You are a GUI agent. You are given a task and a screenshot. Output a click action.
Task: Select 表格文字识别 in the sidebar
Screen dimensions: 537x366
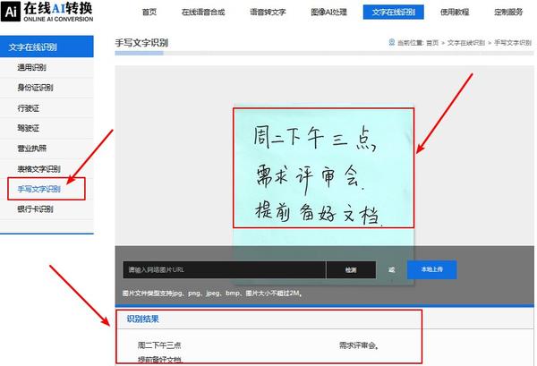47,169
